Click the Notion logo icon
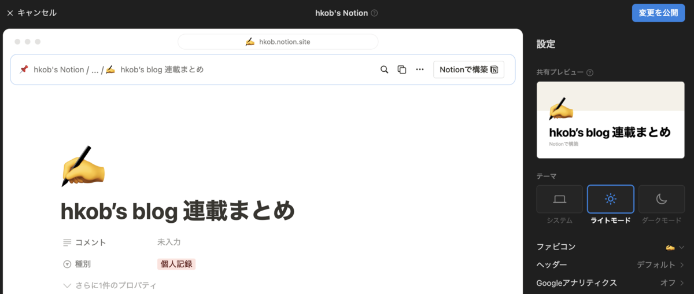Image resolution: width=694 pixels, height=294 pixels. [x=494, y=69]
